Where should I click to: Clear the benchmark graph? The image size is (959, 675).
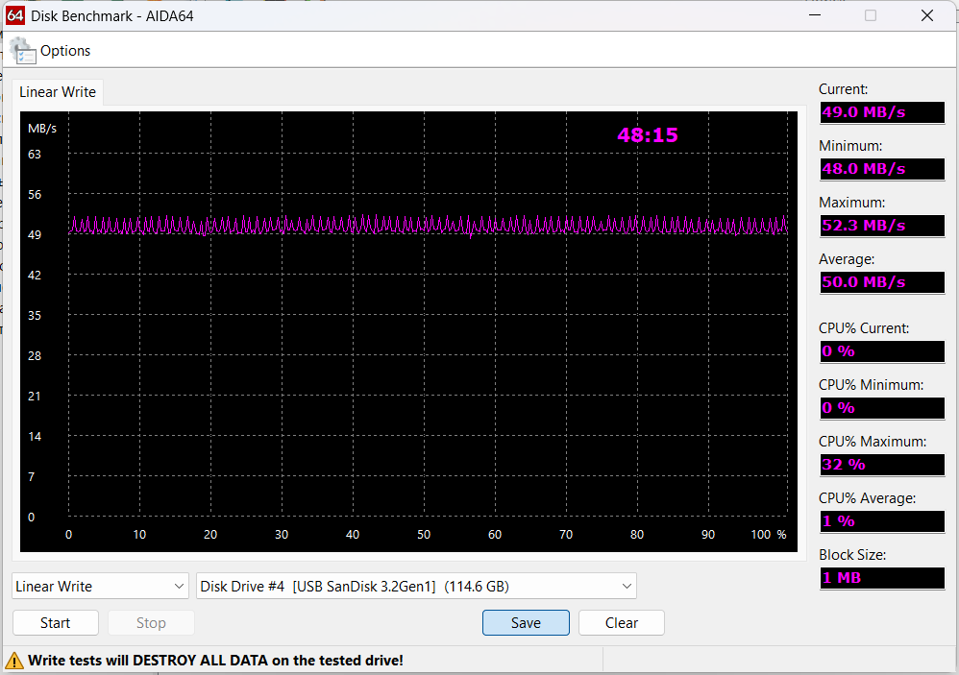point(621,623)
